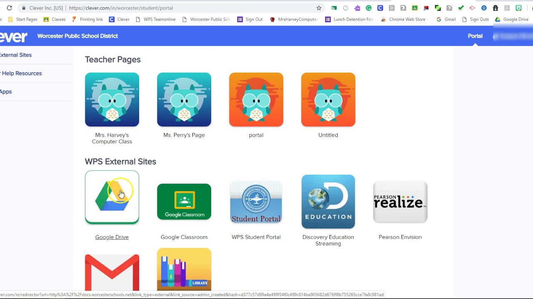Go to Apps in the sidebar

(6, 91)
